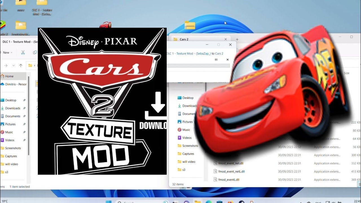Expand the address bar chevron beside the folder icon
361x203 pixels.
click(x=34, y=65)
